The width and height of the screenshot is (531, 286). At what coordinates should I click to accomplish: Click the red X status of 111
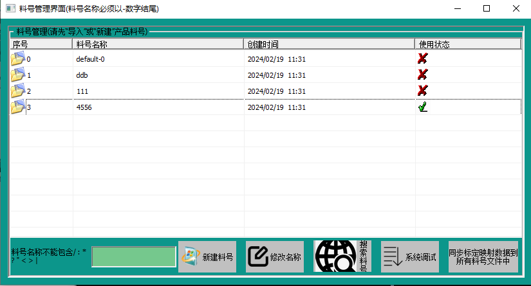422,91
